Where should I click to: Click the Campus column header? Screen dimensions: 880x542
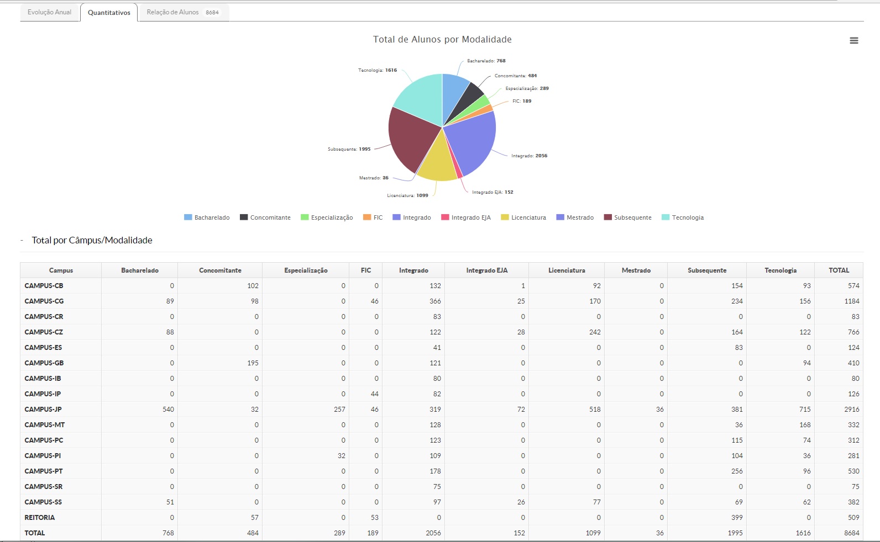pyautogui.click(x=61, y=270)
